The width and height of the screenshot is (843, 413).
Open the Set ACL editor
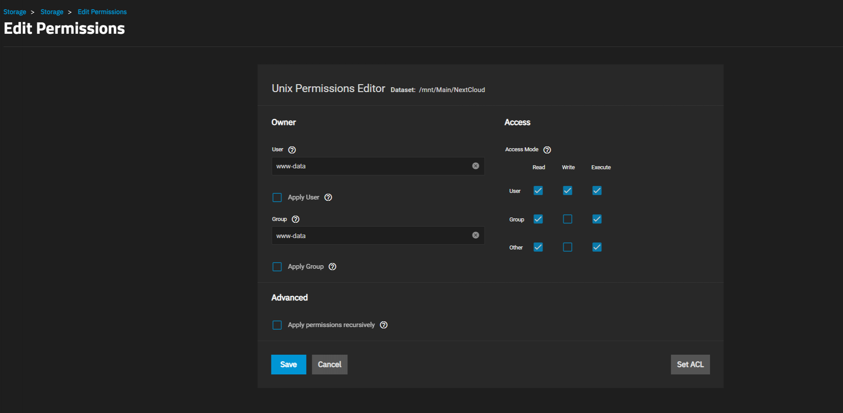coord(690,364)
